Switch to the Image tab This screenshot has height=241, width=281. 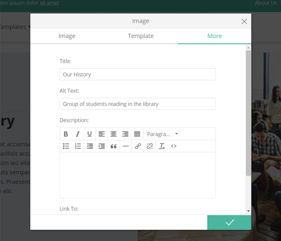click(x=67, y=36)
